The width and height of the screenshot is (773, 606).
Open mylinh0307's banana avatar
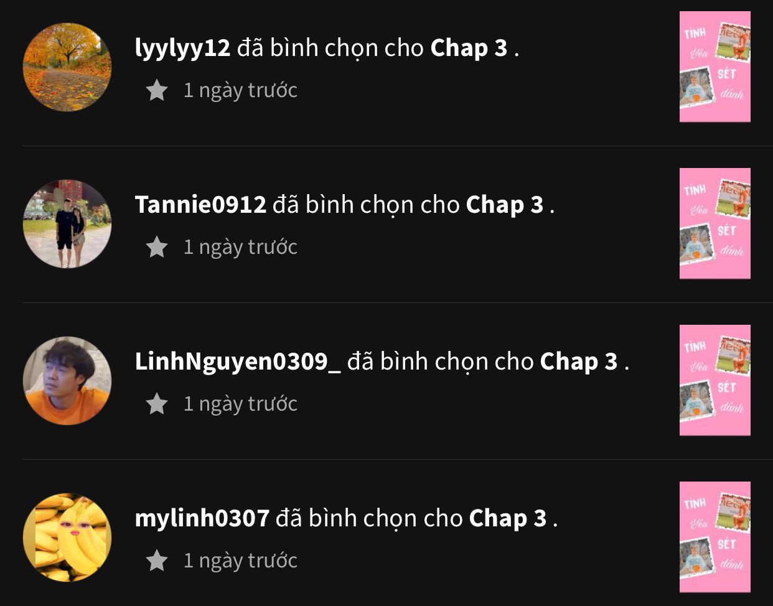pyautogui.click(x=67, y=538)
